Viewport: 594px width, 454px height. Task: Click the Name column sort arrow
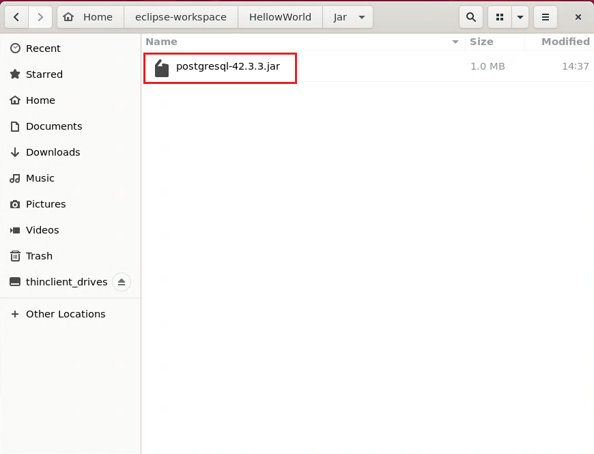tap(455, 42)
